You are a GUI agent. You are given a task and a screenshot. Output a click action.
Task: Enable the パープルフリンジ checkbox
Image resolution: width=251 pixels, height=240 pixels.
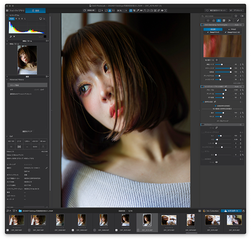[x=215, y=121]
